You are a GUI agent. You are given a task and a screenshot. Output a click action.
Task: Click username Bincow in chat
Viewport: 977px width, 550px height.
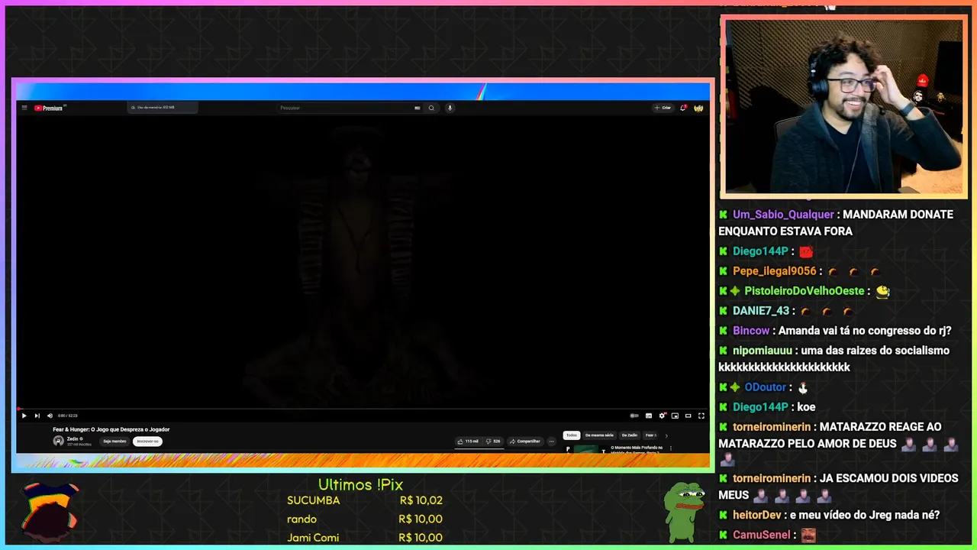coord(751,331)
